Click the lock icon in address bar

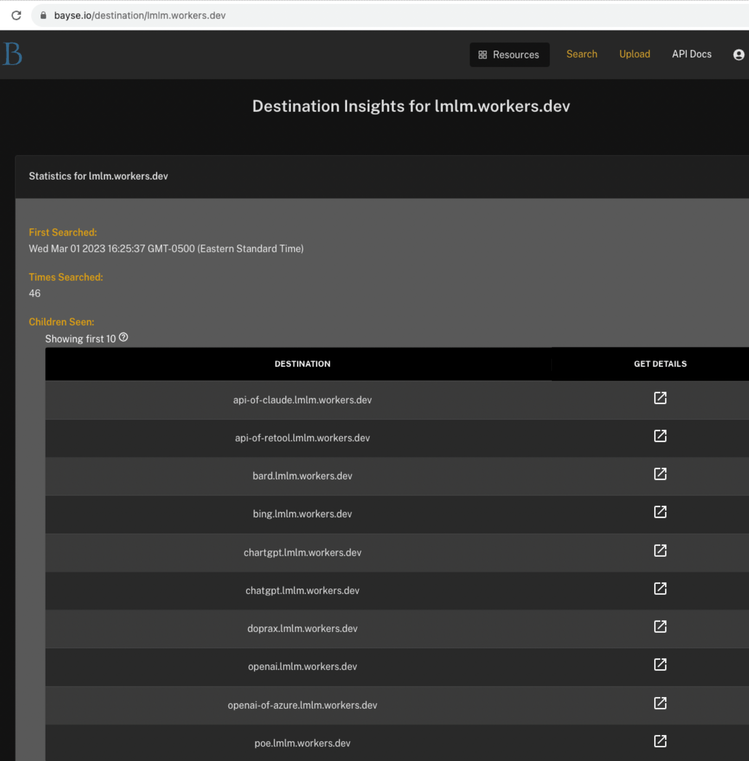[44, 15]
